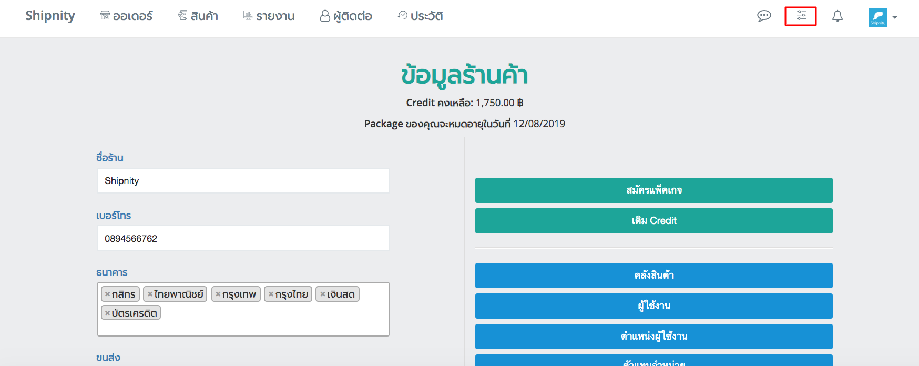The height and width of the screenshot is (366, 919).
Task: Open the notifications bell
Action: 838,16
